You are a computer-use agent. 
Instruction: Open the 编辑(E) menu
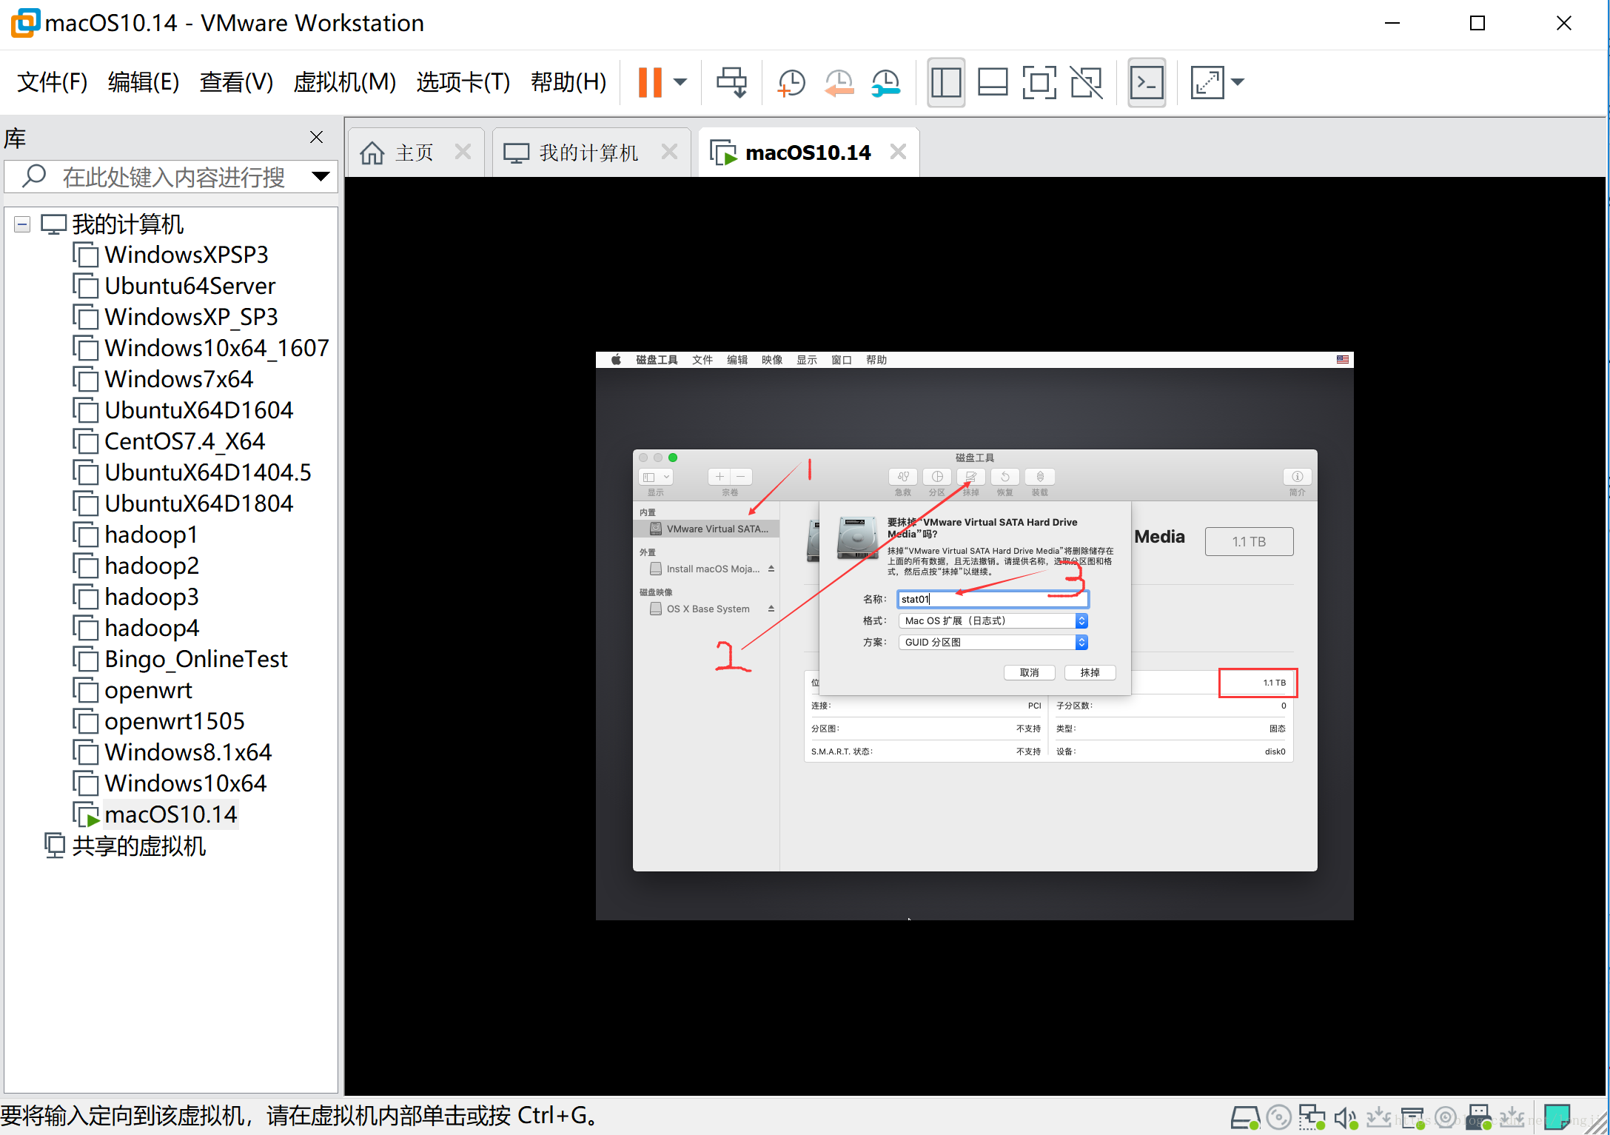click(x=144, y=82)
